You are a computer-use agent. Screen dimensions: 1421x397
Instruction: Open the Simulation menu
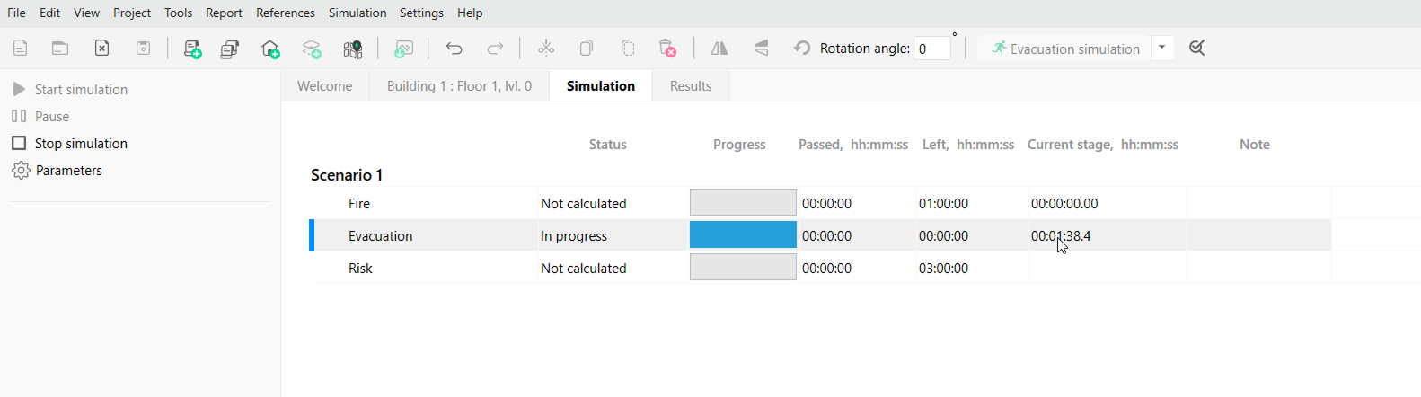[357, 13]
